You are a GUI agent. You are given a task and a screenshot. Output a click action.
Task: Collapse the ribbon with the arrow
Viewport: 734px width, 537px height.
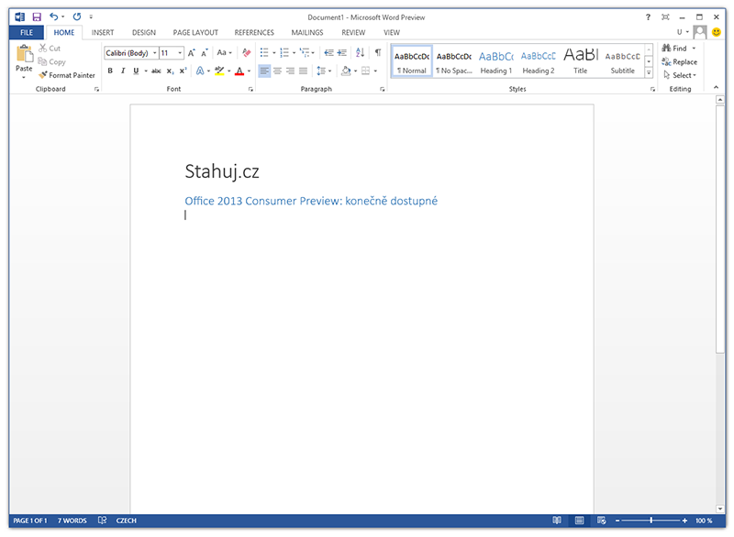[x=716, y=87]
